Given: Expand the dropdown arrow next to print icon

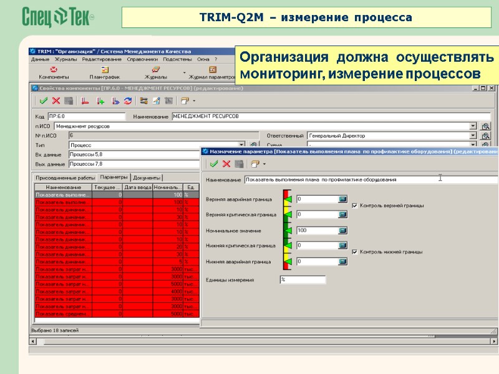Looking at the screenshot, I should coord(265,163).
